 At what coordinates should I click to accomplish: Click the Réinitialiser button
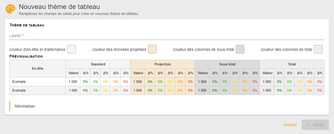point(25,106)
